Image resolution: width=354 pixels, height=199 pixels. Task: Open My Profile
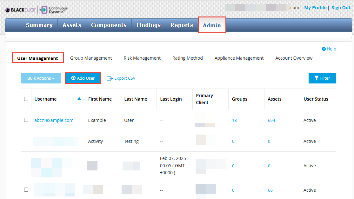pyautogui.click(x=315, y=8)
